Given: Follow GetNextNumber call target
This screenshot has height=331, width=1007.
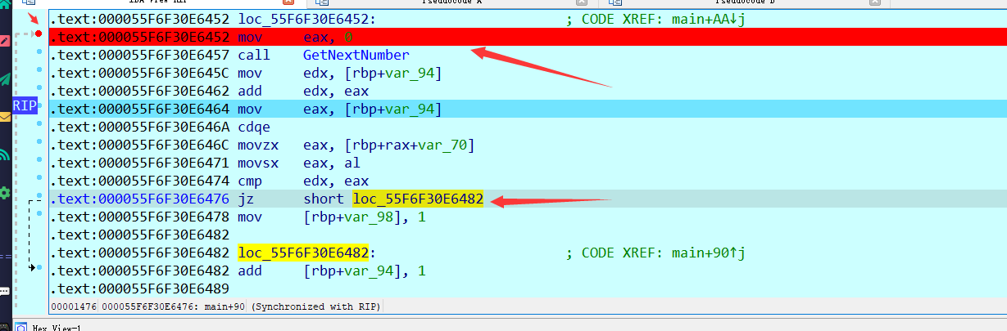Looking at the screenshot, I should coord(356,55).
